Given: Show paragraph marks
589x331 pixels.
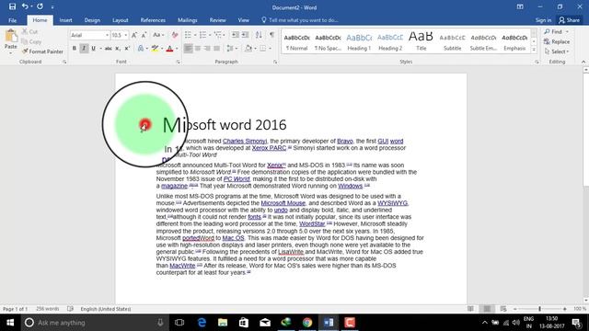Looking at the screenshot, I should point(271,35).
